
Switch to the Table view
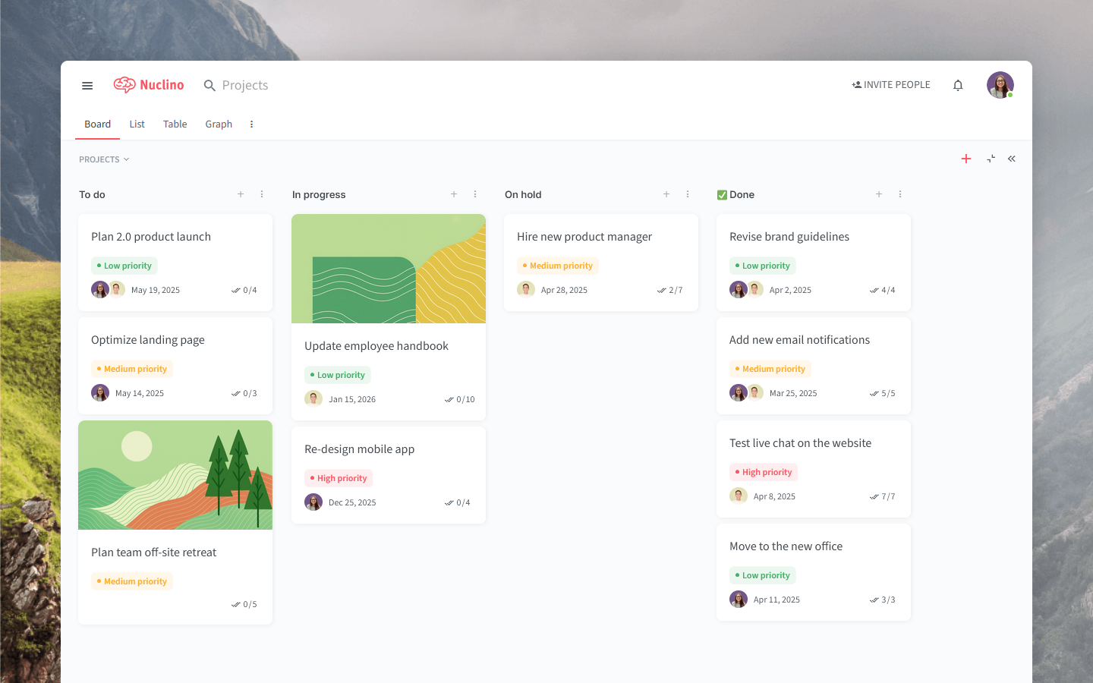(175, 124)
